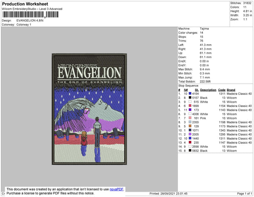The height and width of the screenshot is (197, 254).
Task: Select the orange swatch in stop row 9
Action: (190, 126)
